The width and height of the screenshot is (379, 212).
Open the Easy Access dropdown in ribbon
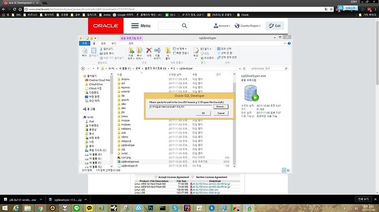[x=181, y=53]
